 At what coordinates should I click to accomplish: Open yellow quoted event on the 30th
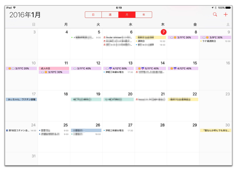click(x=216, y=130)
